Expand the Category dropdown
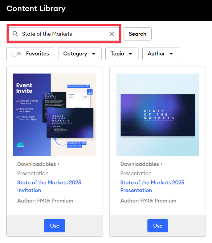The width and height of the screenshot is (212, 243). (80, 54)
